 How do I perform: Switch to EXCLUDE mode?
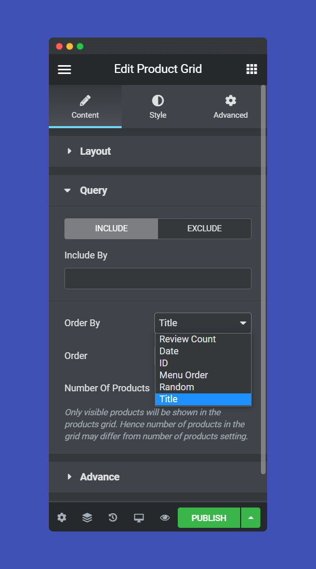click(x=204, y=228)
